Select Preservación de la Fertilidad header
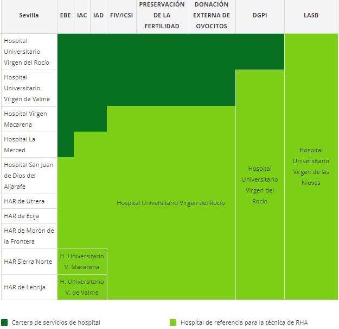339x329 pixels. click(x=162, y=15)
